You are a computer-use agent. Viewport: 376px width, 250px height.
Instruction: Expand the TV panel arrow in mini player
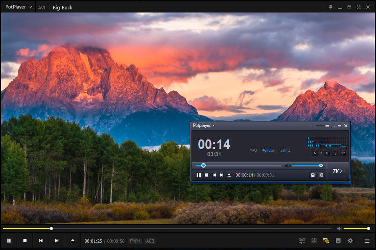pos(337,171)
